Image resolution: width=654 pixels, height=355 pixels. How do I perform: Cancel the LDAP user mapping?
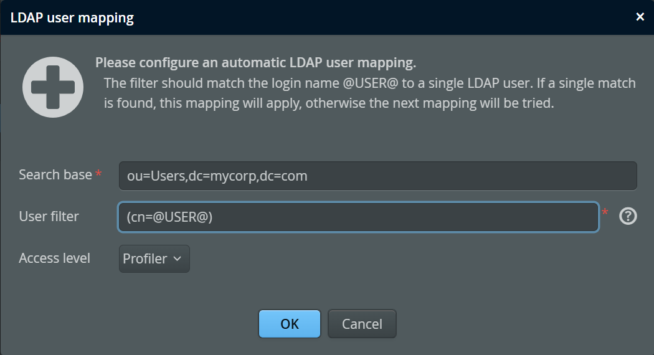pos(362,324)
